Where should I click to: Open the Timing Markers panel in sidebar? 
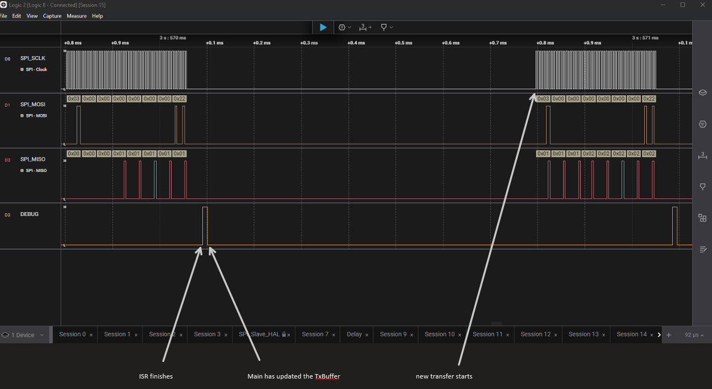702,187
